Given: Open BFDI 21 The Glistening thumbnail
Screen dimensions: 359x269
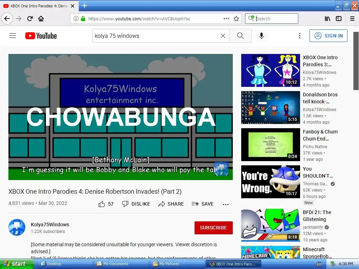Looking at the screenshot, I should click(x=270, y=225).
